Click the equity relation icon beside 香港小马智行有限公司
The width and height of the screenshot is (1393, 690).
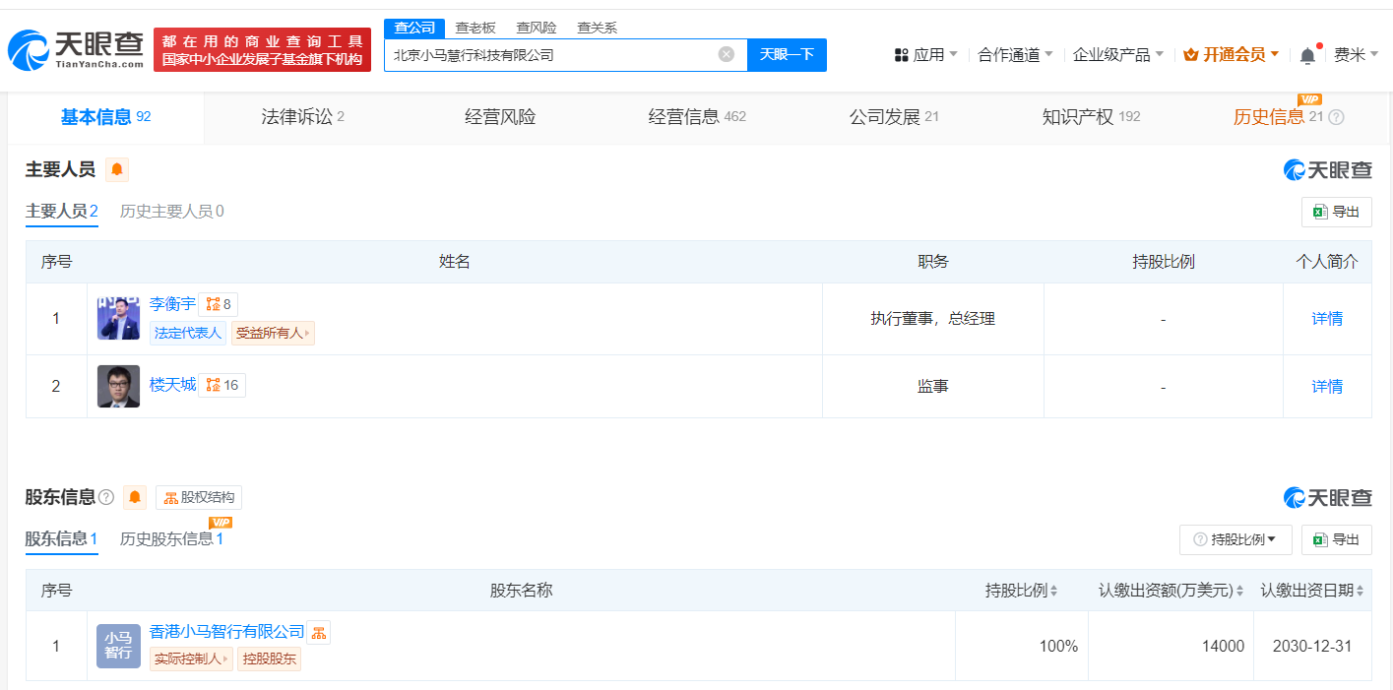click(318, 632)
